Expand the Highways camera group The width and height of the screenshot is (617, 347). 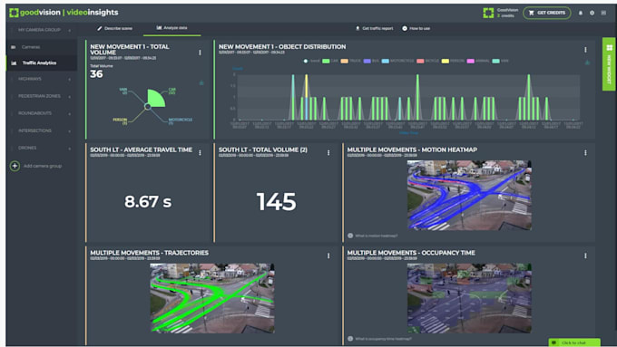click(x=42, y=79)
